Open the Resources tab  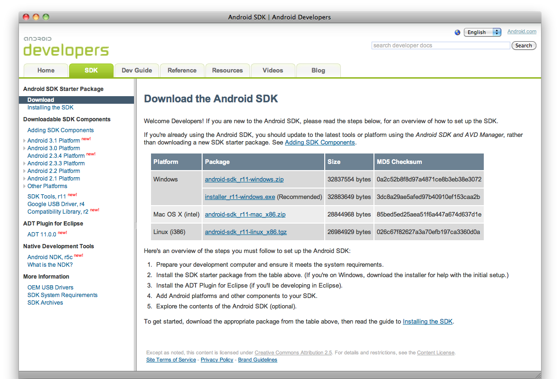228,71
